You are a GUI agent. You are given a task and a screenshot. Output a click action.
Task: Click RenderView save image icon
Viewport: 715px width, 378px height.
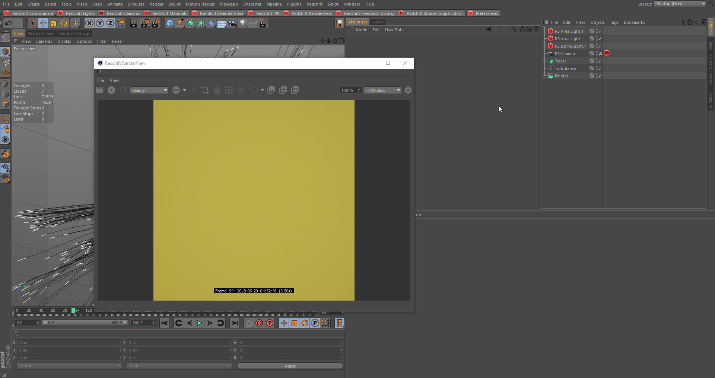point(271,90)
